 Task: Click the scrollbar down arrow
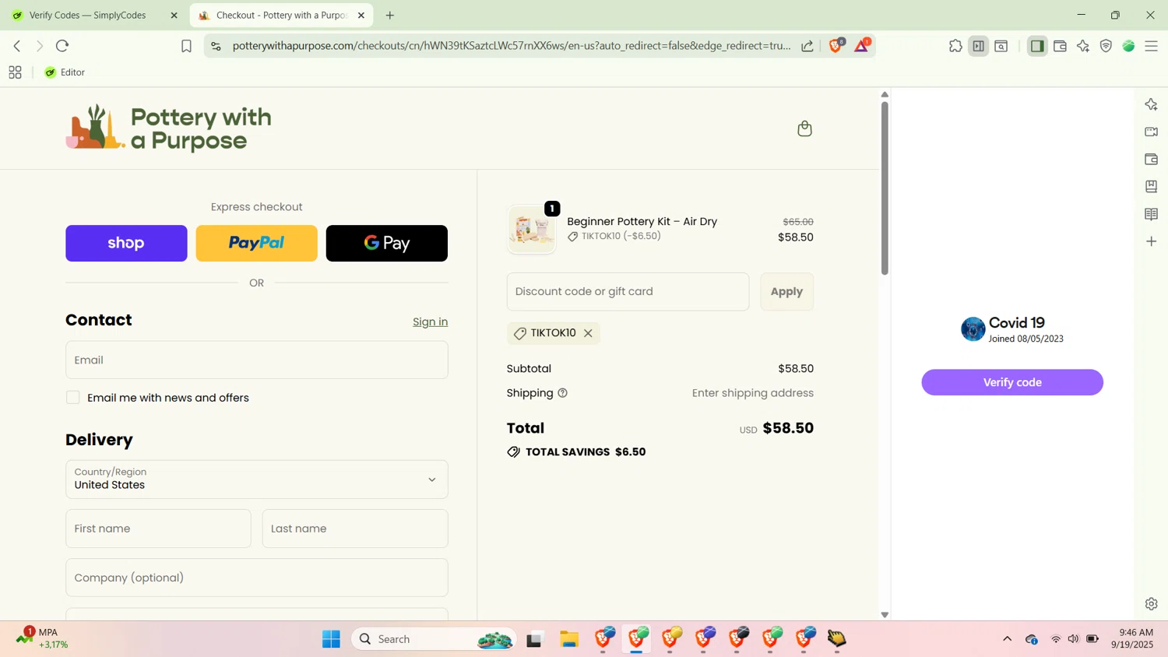[x=885, y=615]
